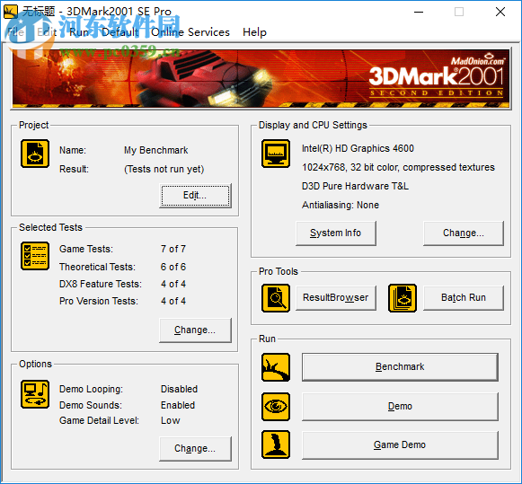
Task: Open the Online Services menu
Action: click(190, 32)
